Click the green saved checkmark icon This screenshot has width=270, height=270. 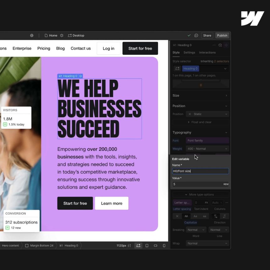(189, 35)
